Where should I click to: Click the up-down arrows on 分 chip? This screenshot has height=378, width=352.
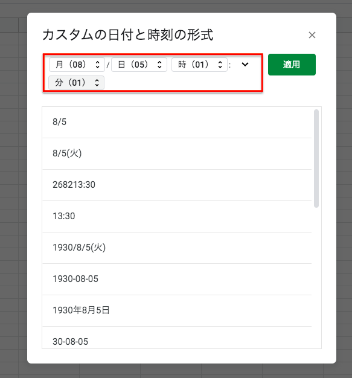coord(97,83)
